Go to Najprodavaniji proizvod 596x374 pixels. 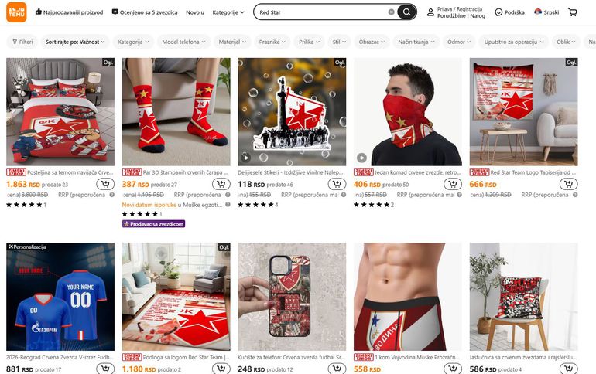[x=69, y=12]
